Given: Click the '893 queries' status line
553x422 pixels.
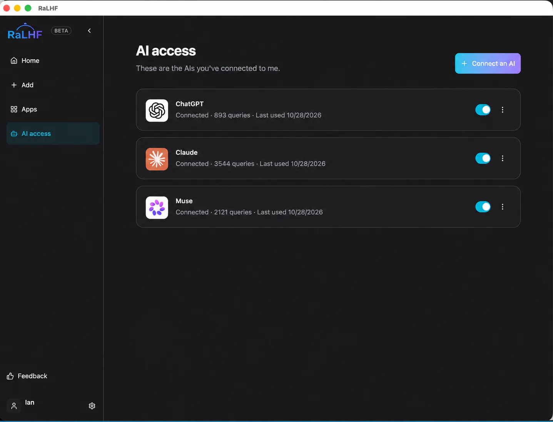Looking at the screenshot, I should (249, 115).
